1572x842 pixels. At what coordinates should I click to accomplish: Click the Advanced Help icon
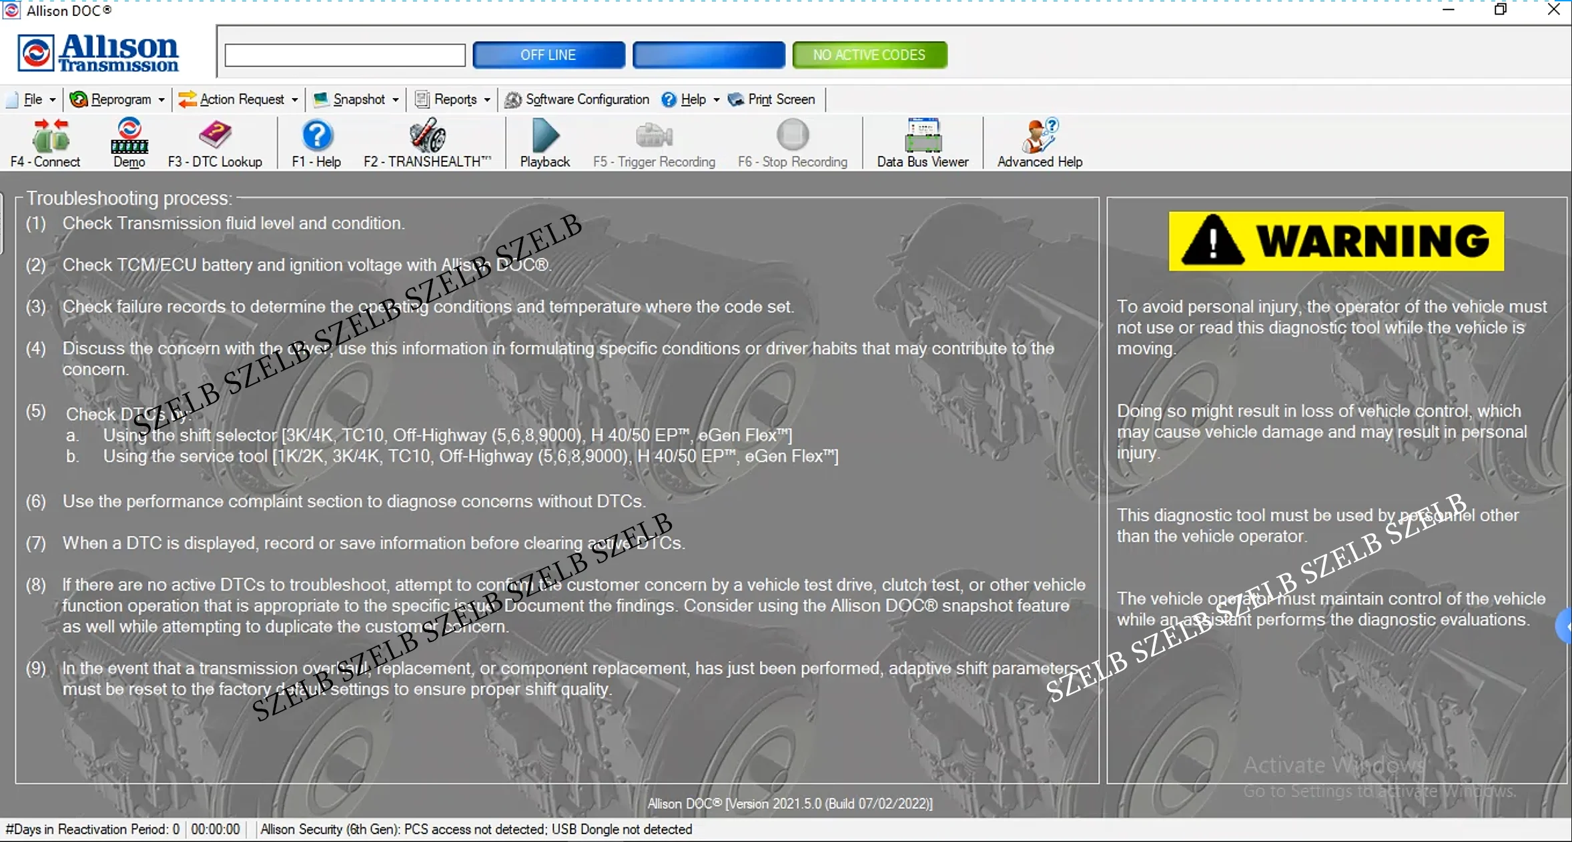pos(1039,135)
